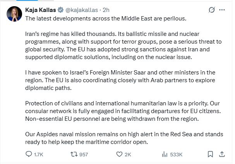
Task: Open the view analytics bar-chart icon
Action: tap(163, 154)
